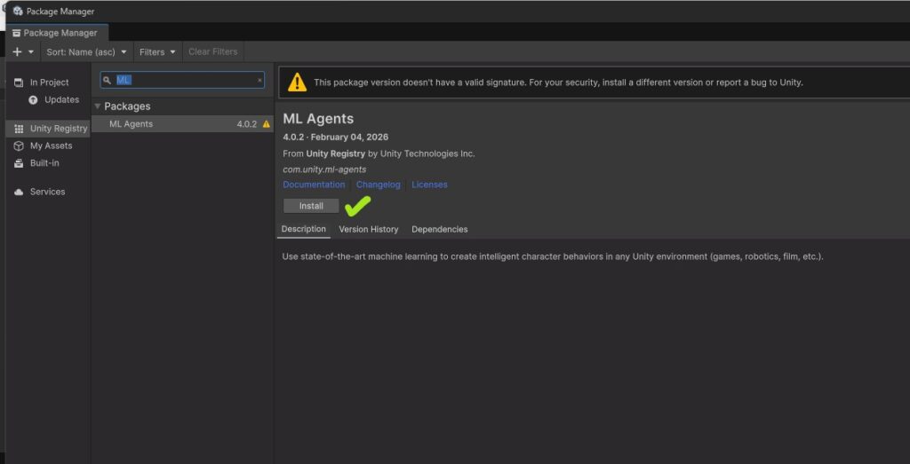Viewport: 910px width, 464px height.
Task: Click the Package Manager title bar icon
Action: coord(18,11)
